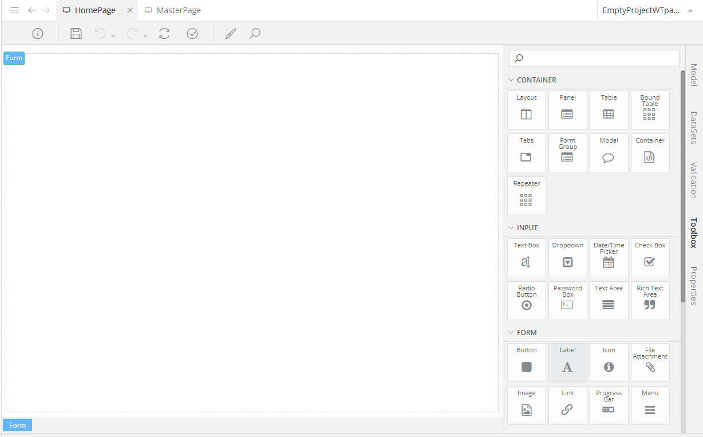
Task: Open the Properties side panel tab
Action: click(693, 285)
